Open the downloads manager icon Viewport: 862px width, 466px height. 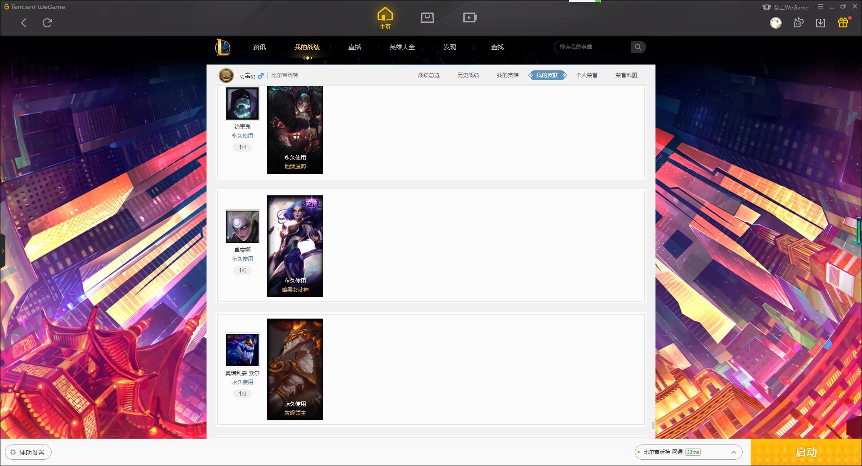[x=821, y=23]
